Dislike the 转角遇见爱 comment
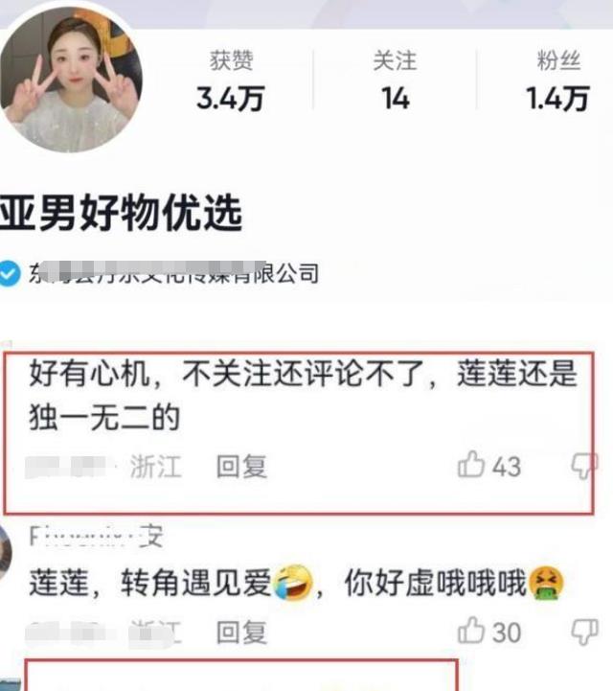The height and width of the screenshot is (691, 613). (584, 632)
